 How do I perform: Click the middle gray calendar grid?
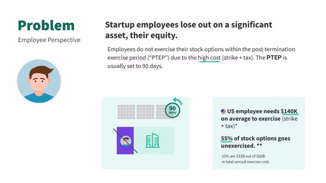[145, 112]
